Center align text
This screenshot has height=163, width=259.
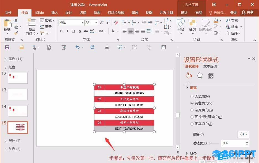[x=131, y=31]
